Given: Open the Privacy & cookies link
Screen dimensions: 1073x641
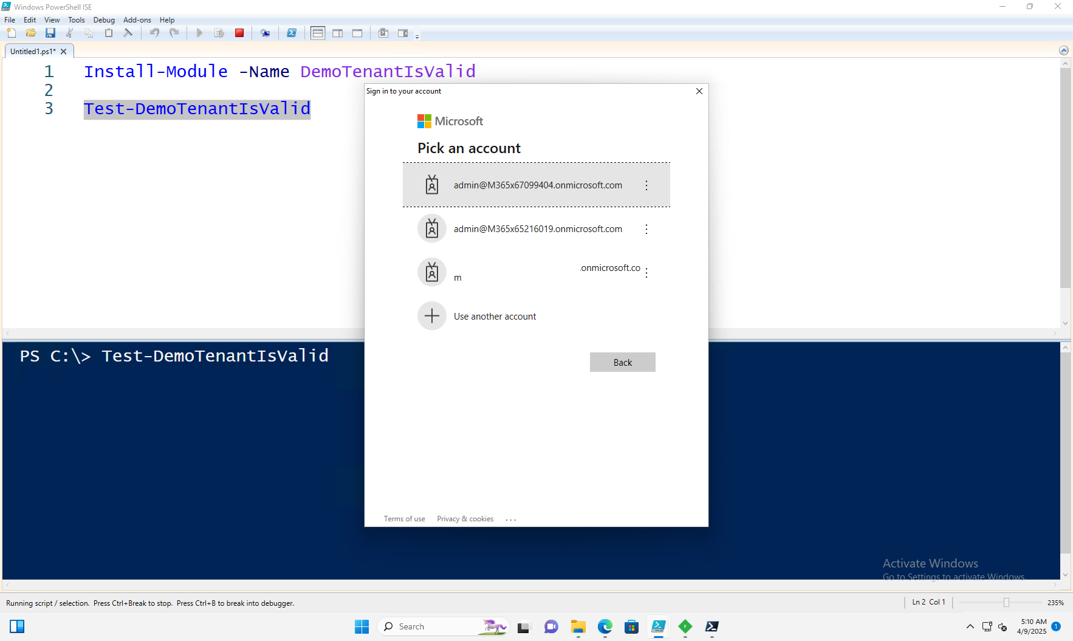Looking at the screenshot, I should click(x=465, y=519).
